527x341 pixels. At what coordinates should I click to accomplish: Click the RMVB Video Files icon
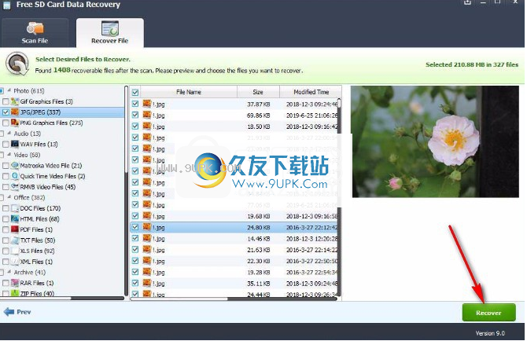point(15,187)
